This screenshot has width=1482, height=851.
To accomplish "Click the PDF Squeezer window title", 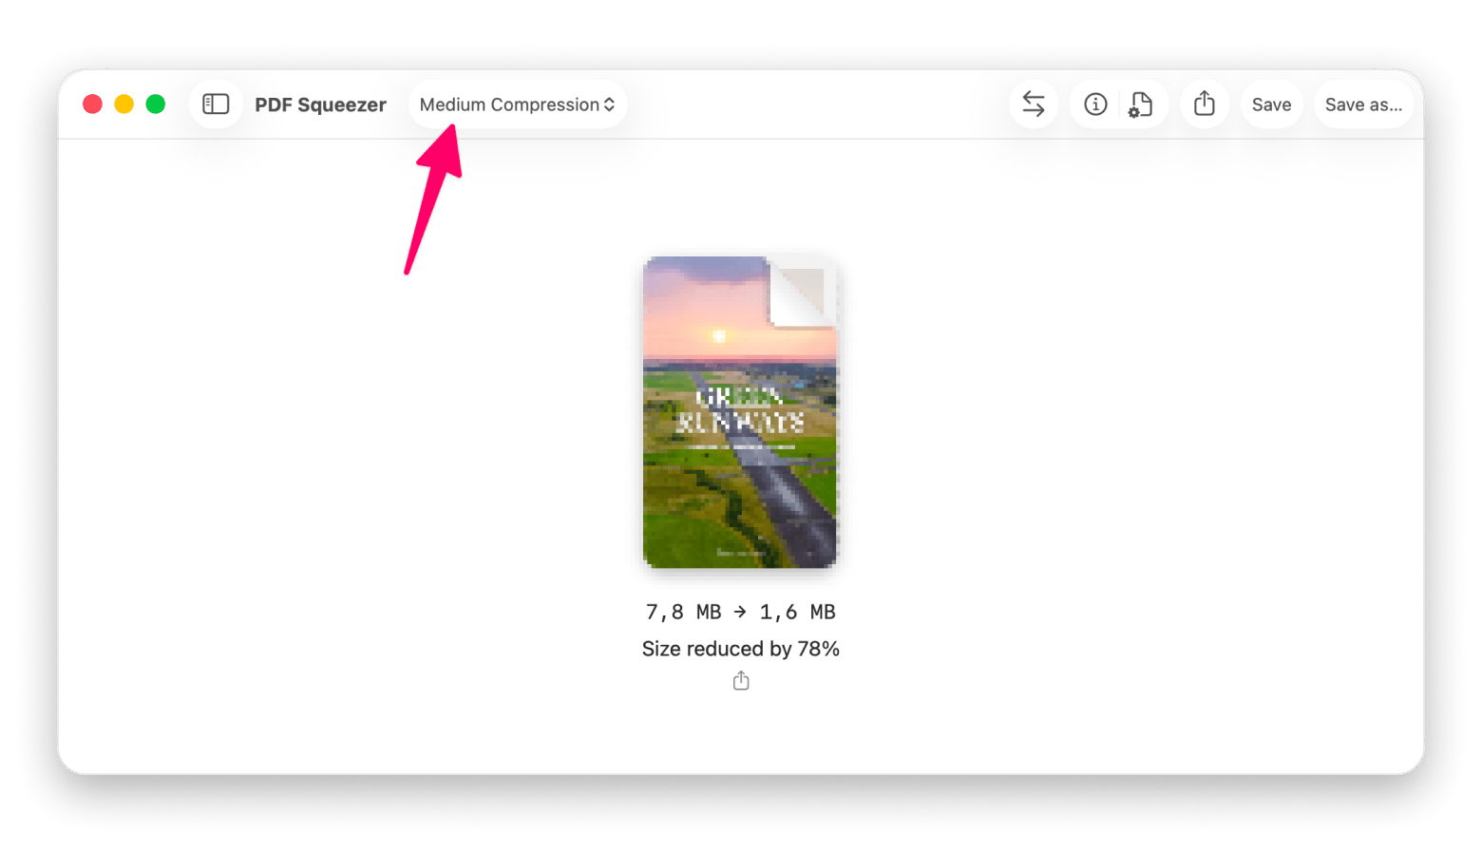I will click(x=320, y=104).
